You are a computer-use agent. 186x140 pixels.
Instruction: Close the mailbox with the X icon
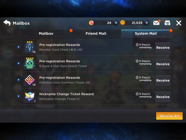179,23
